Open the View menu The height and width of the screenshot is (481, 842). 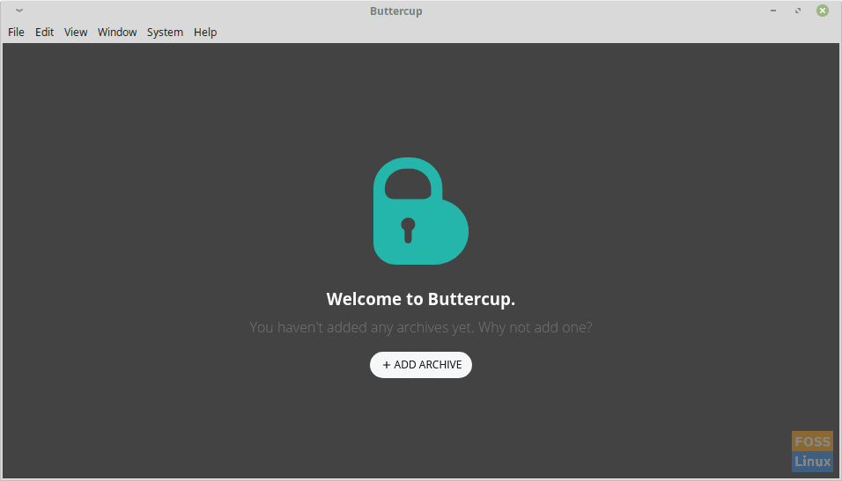(76, 33)
